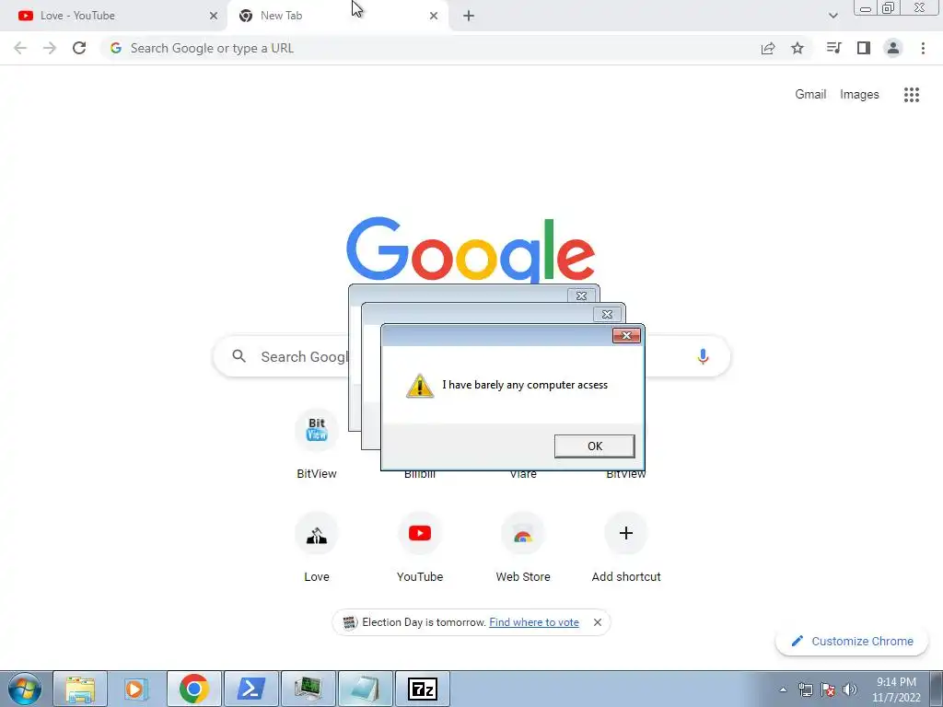Screen dimensions: 943x707
Task: Close the Love - YouTube tab
Action: pos(214,16)
